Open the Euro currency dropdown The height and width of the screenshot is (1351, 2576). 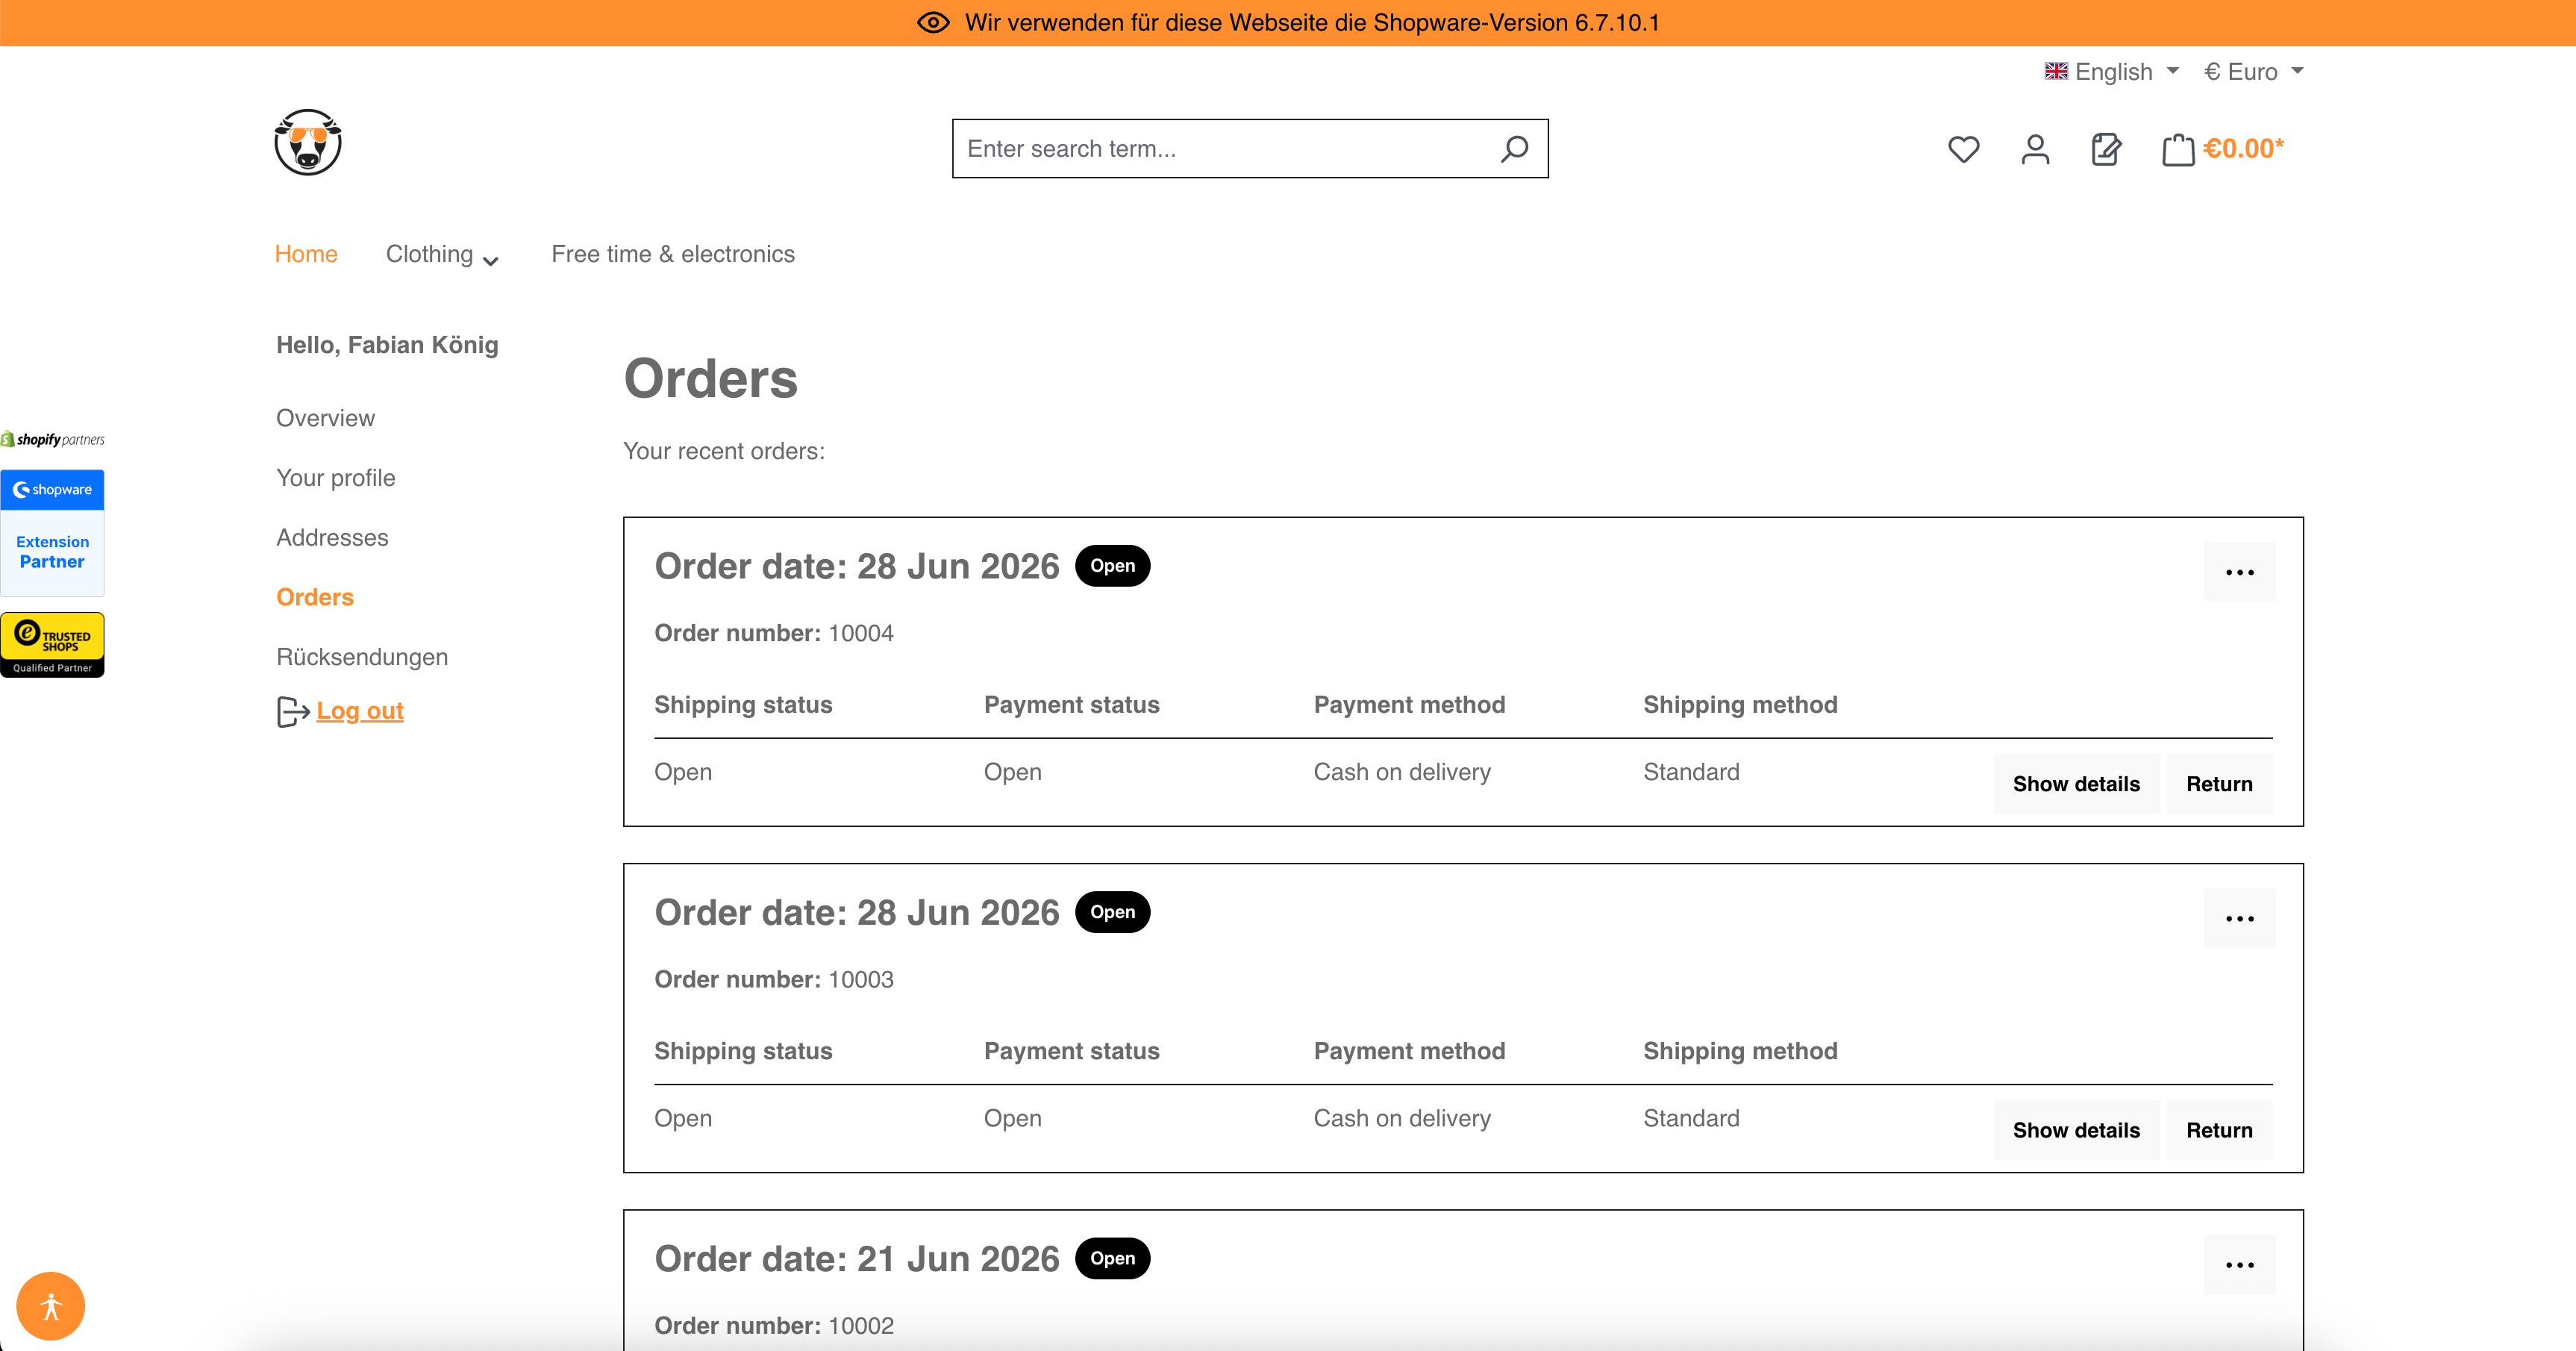coord(2254,71)
